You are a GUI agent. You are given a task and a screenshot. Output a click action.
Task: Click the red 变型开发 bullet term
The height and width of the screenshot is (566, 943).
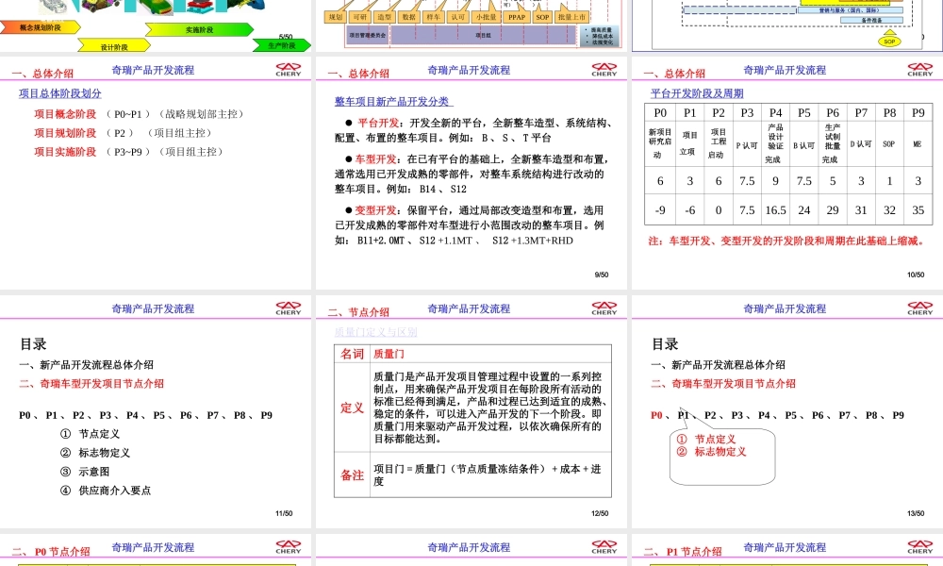375,210
